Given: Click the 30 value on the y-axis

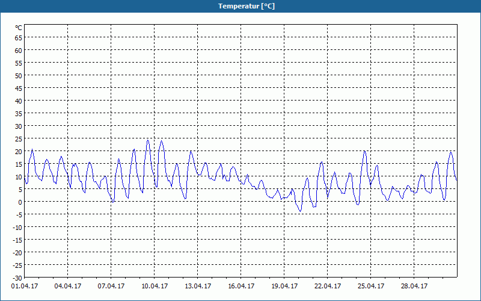Looking at the screenshot, I should click(19, 126).
